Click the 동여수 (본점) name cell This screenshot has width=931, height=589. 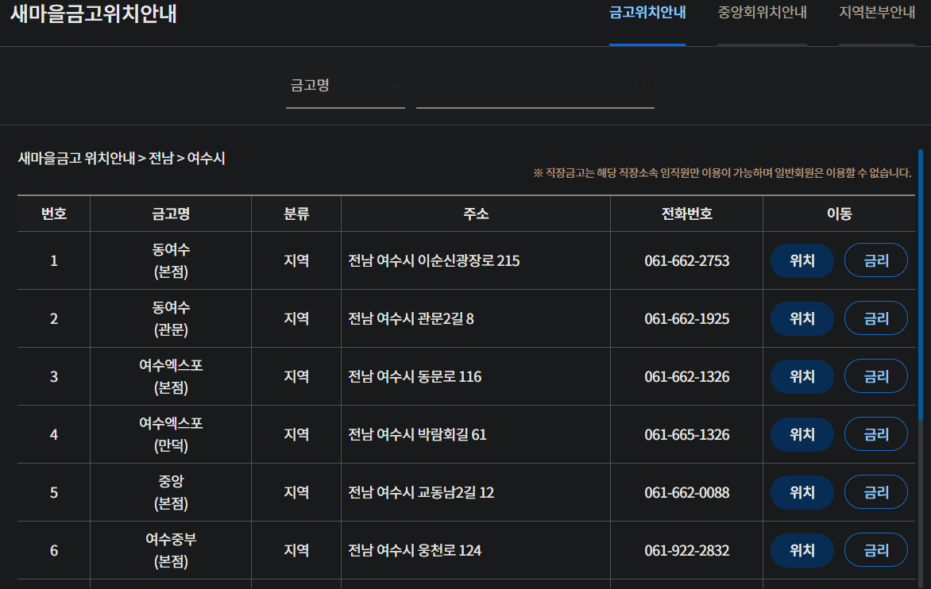pos(171,260)
